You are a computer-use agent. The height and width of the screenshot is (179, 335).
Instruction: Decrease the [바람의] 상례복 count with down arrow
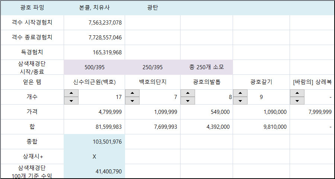297,100
